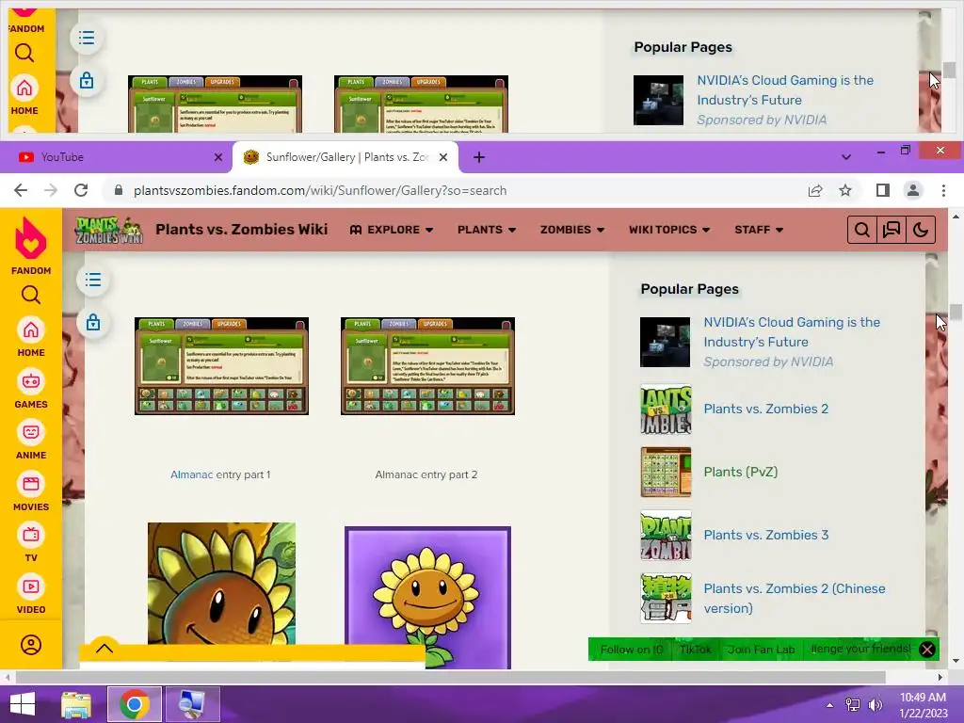
Task: Open Almanac entry part 2 image
Action: 428,366
